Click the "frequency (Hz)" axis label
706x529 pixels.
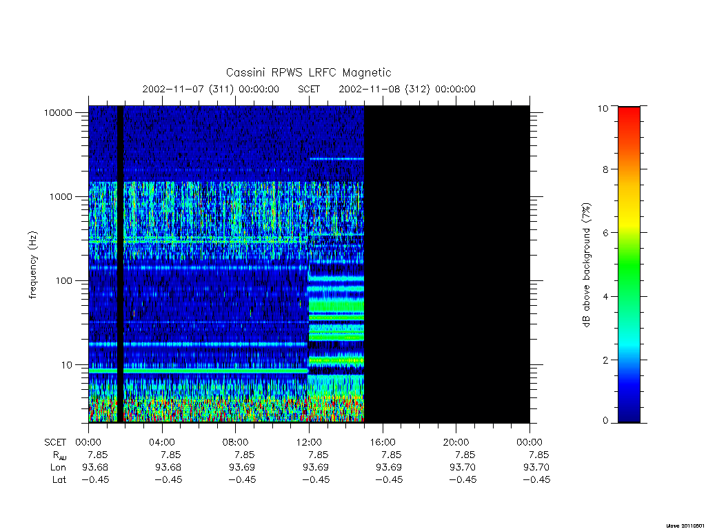[33, 265]
